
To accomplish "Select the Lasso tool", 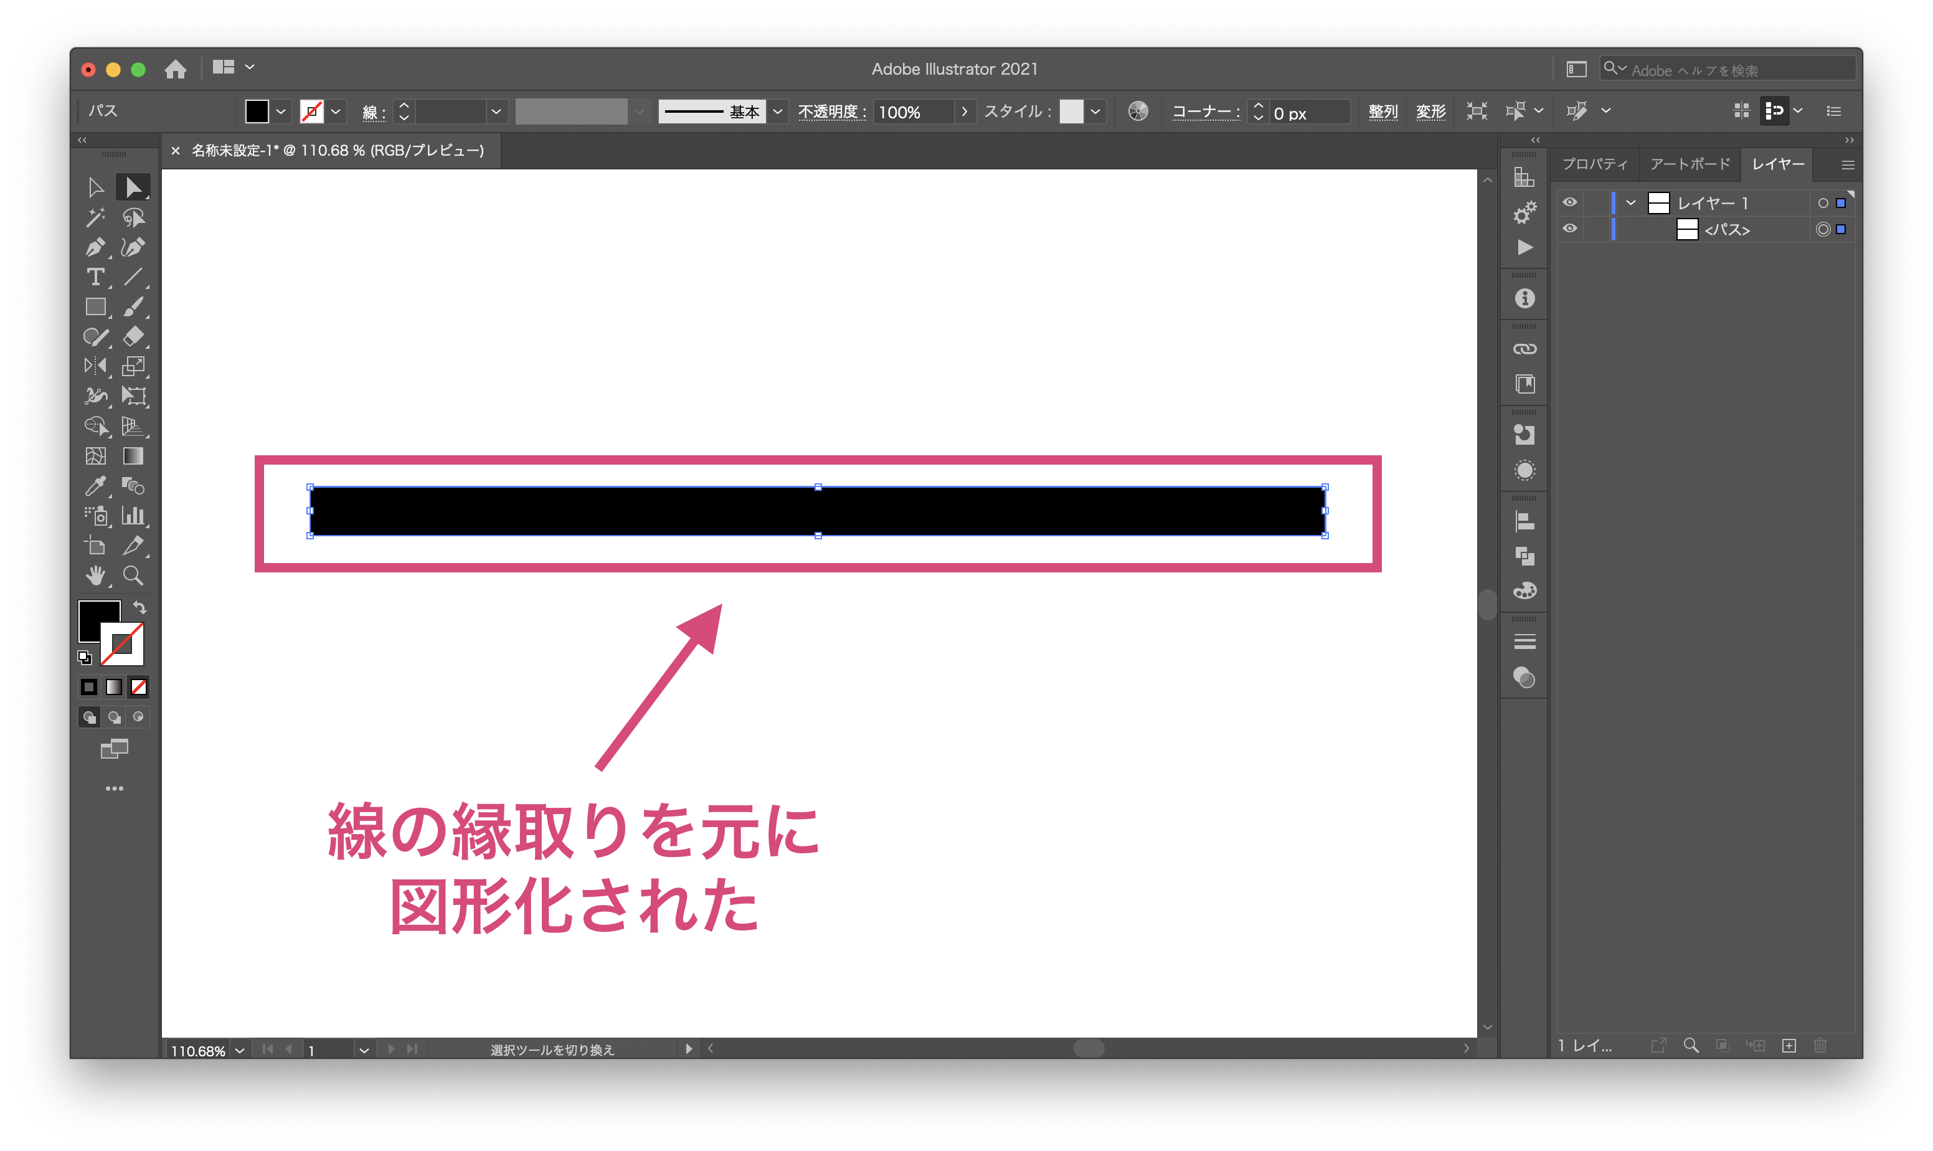I will (x=133, y=218).
